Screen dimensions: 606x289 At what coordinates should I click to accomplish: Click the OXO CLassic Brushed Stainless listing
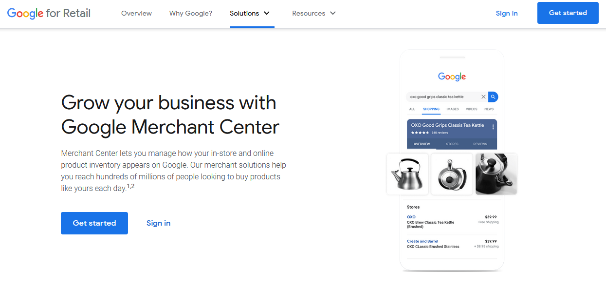433,247
